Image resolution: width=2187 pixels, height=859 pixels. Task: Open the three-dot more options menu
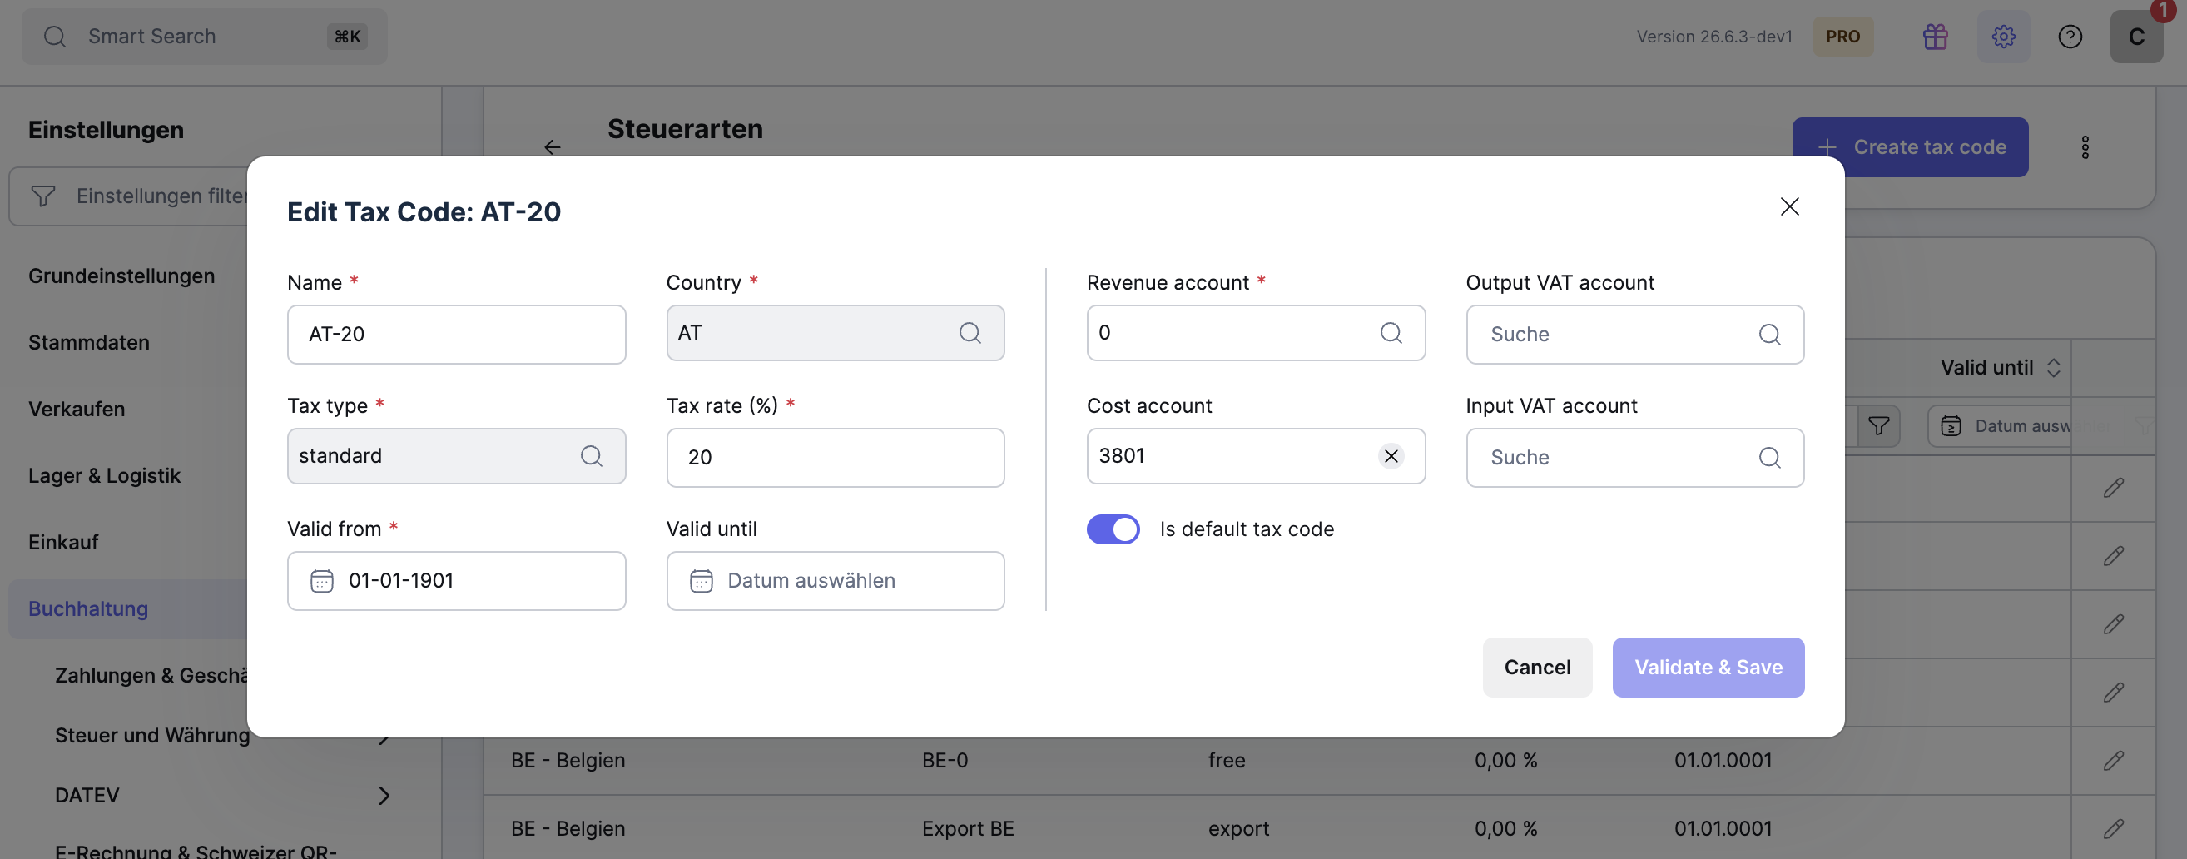click(2085, 147)
